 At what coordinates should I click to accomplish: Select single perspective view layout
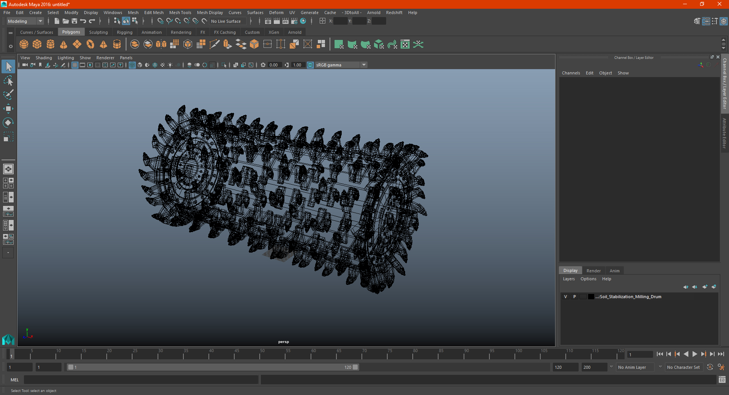[8, 169]
